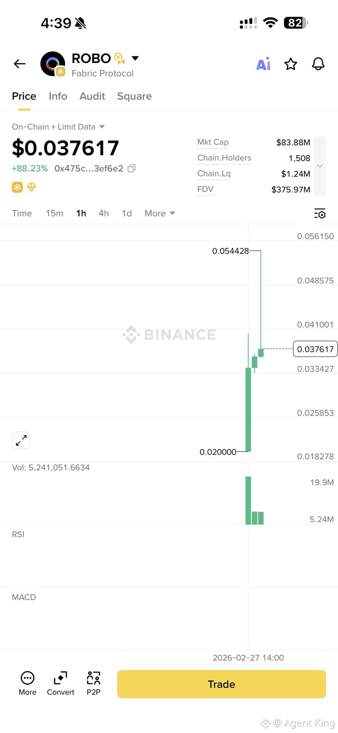Viewport: 338px width, 733px height.
Task: Open the Convert icon
Action: click(x=60, y=678)
